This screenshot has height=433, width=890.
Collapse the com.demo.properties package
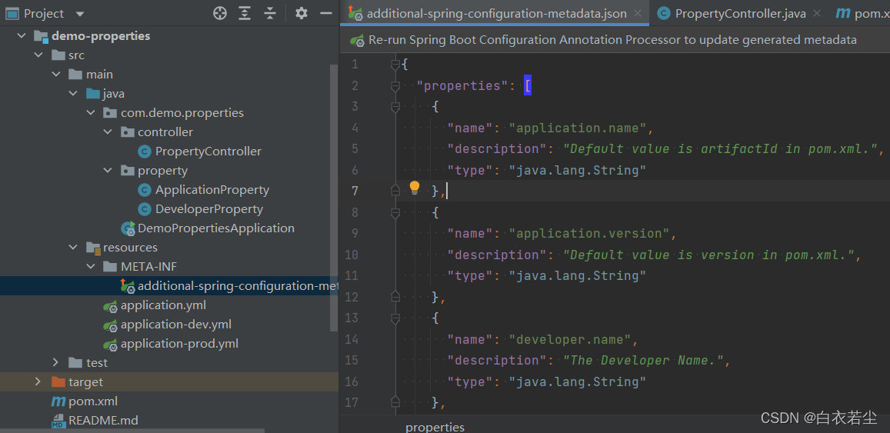91,113
